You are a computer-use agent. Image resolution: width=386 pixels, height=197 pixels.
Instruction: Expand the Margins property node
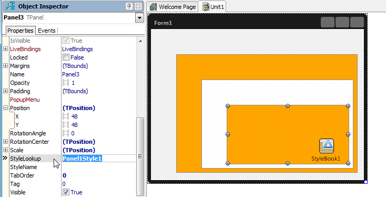pyautogui.click(x=5, y=66)
